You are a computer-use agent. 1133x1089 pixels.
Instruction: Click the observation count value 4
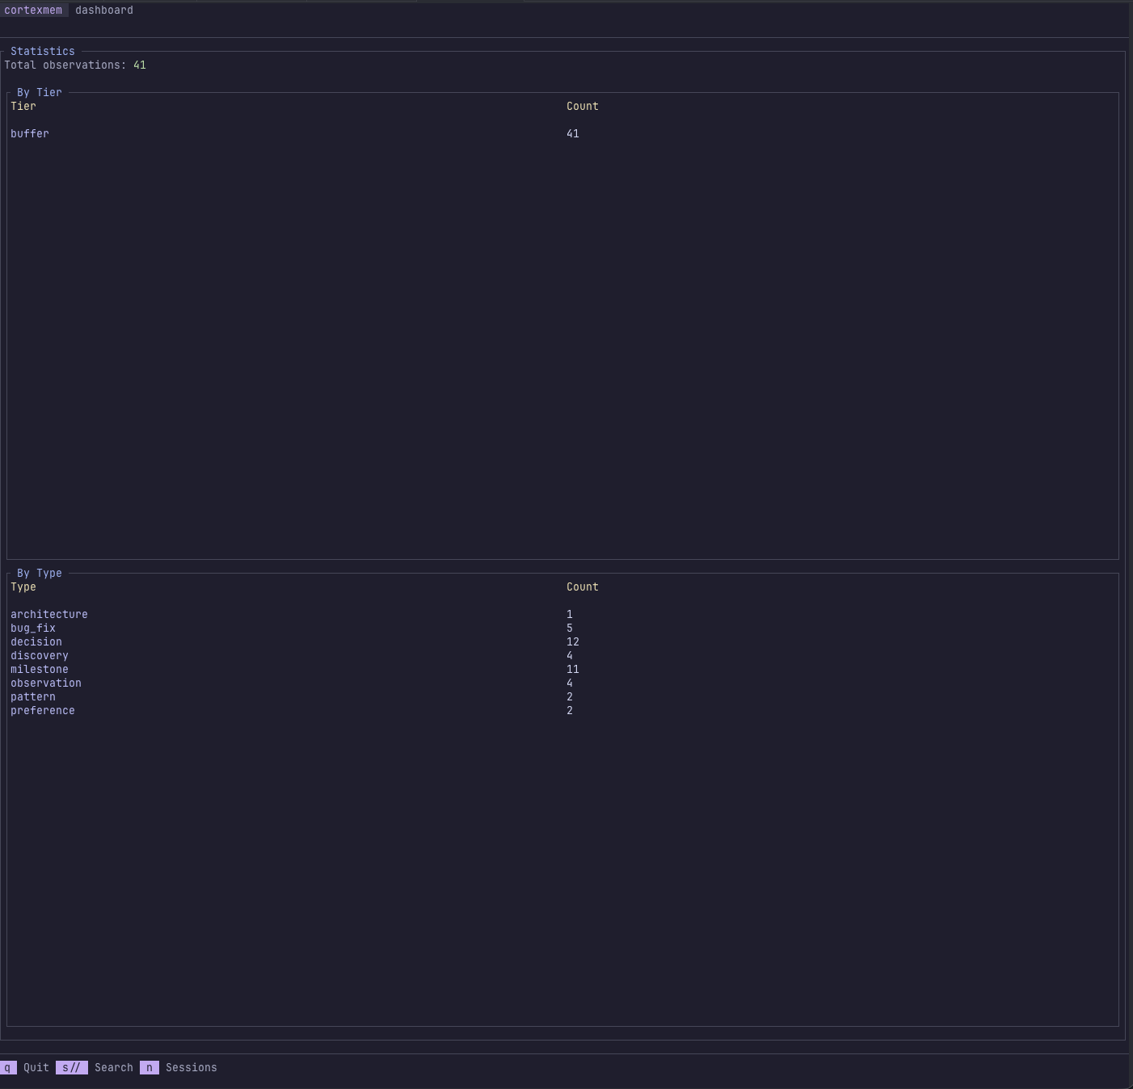pos(570,683)
